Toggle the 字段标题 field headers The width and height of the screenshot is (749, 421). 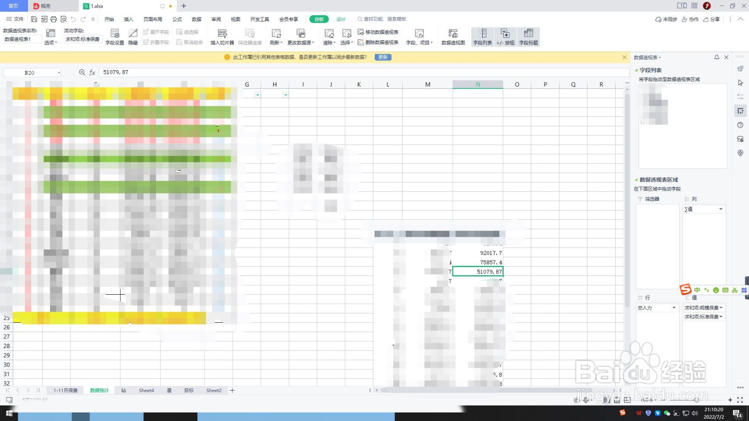coord(529,37)
